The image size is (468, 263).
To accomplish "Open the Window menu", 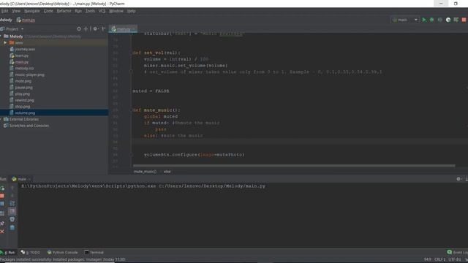I will 116,11.
